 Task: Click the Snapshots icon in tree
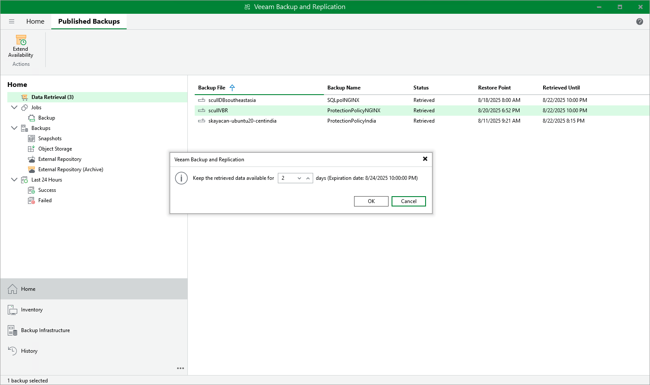31,139
